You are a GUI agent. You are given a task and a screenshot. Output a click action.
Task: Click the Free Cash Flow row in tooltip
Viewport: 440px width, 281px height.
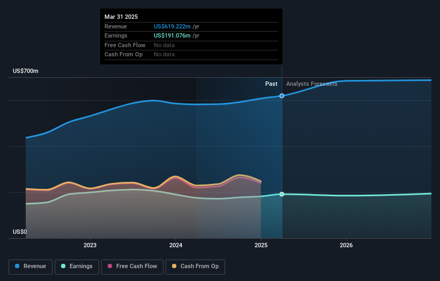tap(191, 45)
